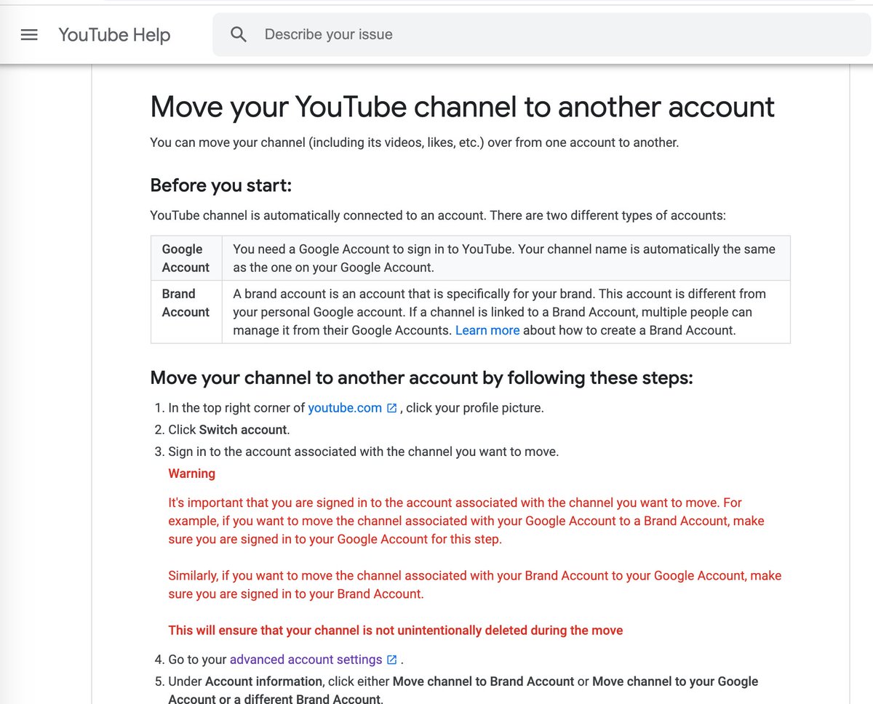Image resolution: width=873 pixels, height=704 pixels.
Task: Click the warning paragraph starting It's important
Action: coord(466,521)
